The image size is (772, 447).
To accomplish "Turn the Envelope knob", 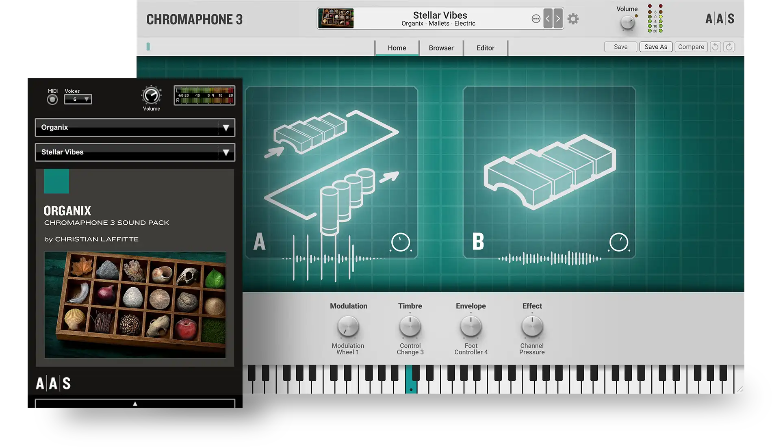I will (x=471, y=326).
